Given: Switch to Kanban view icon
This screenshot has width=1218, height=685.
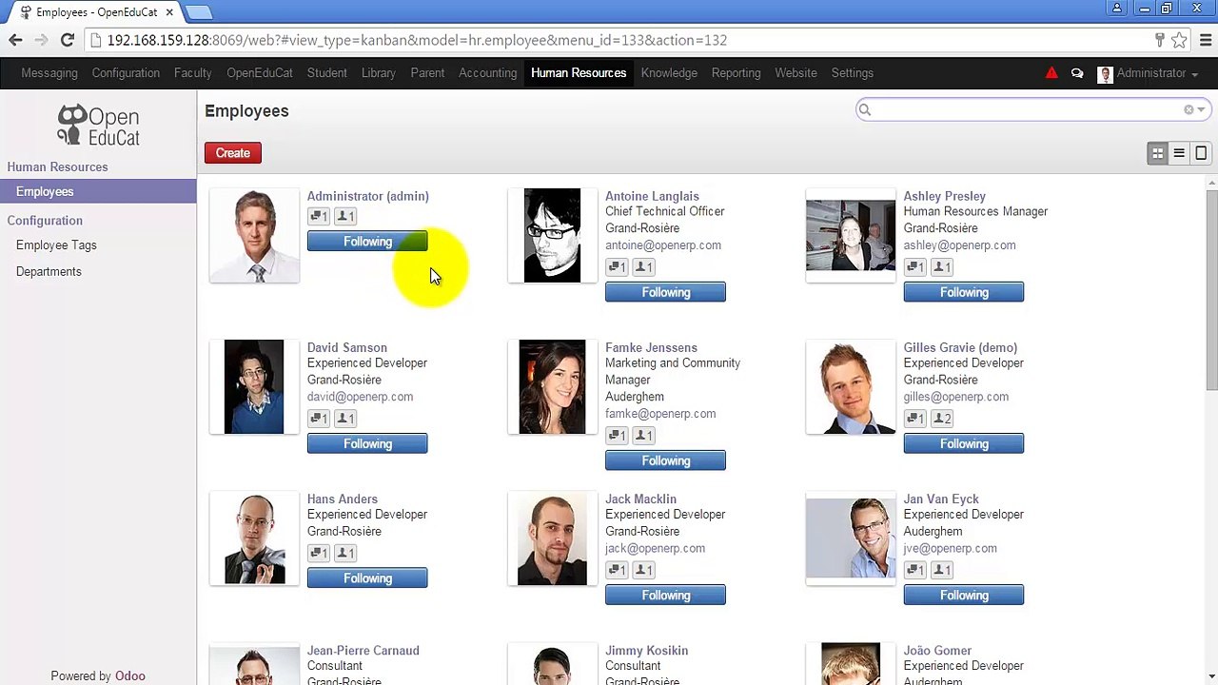Looking at the screenshot, I should (x=1157, y=153).
